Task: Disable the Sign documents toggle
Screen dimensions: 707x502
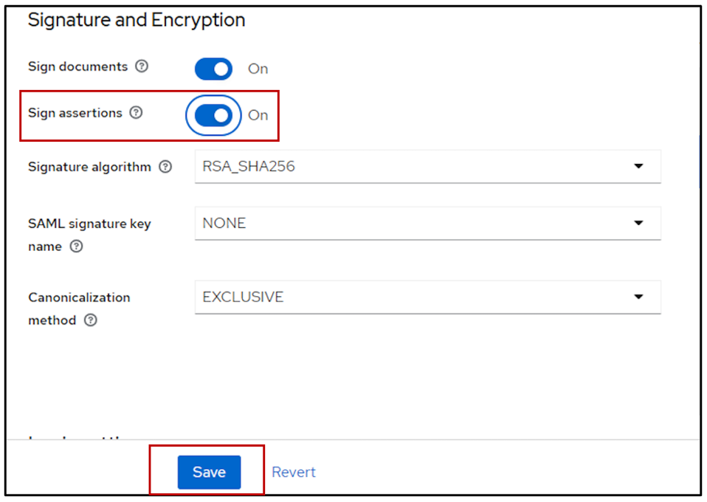Action: pyautogui.click(x=213, y=69)
